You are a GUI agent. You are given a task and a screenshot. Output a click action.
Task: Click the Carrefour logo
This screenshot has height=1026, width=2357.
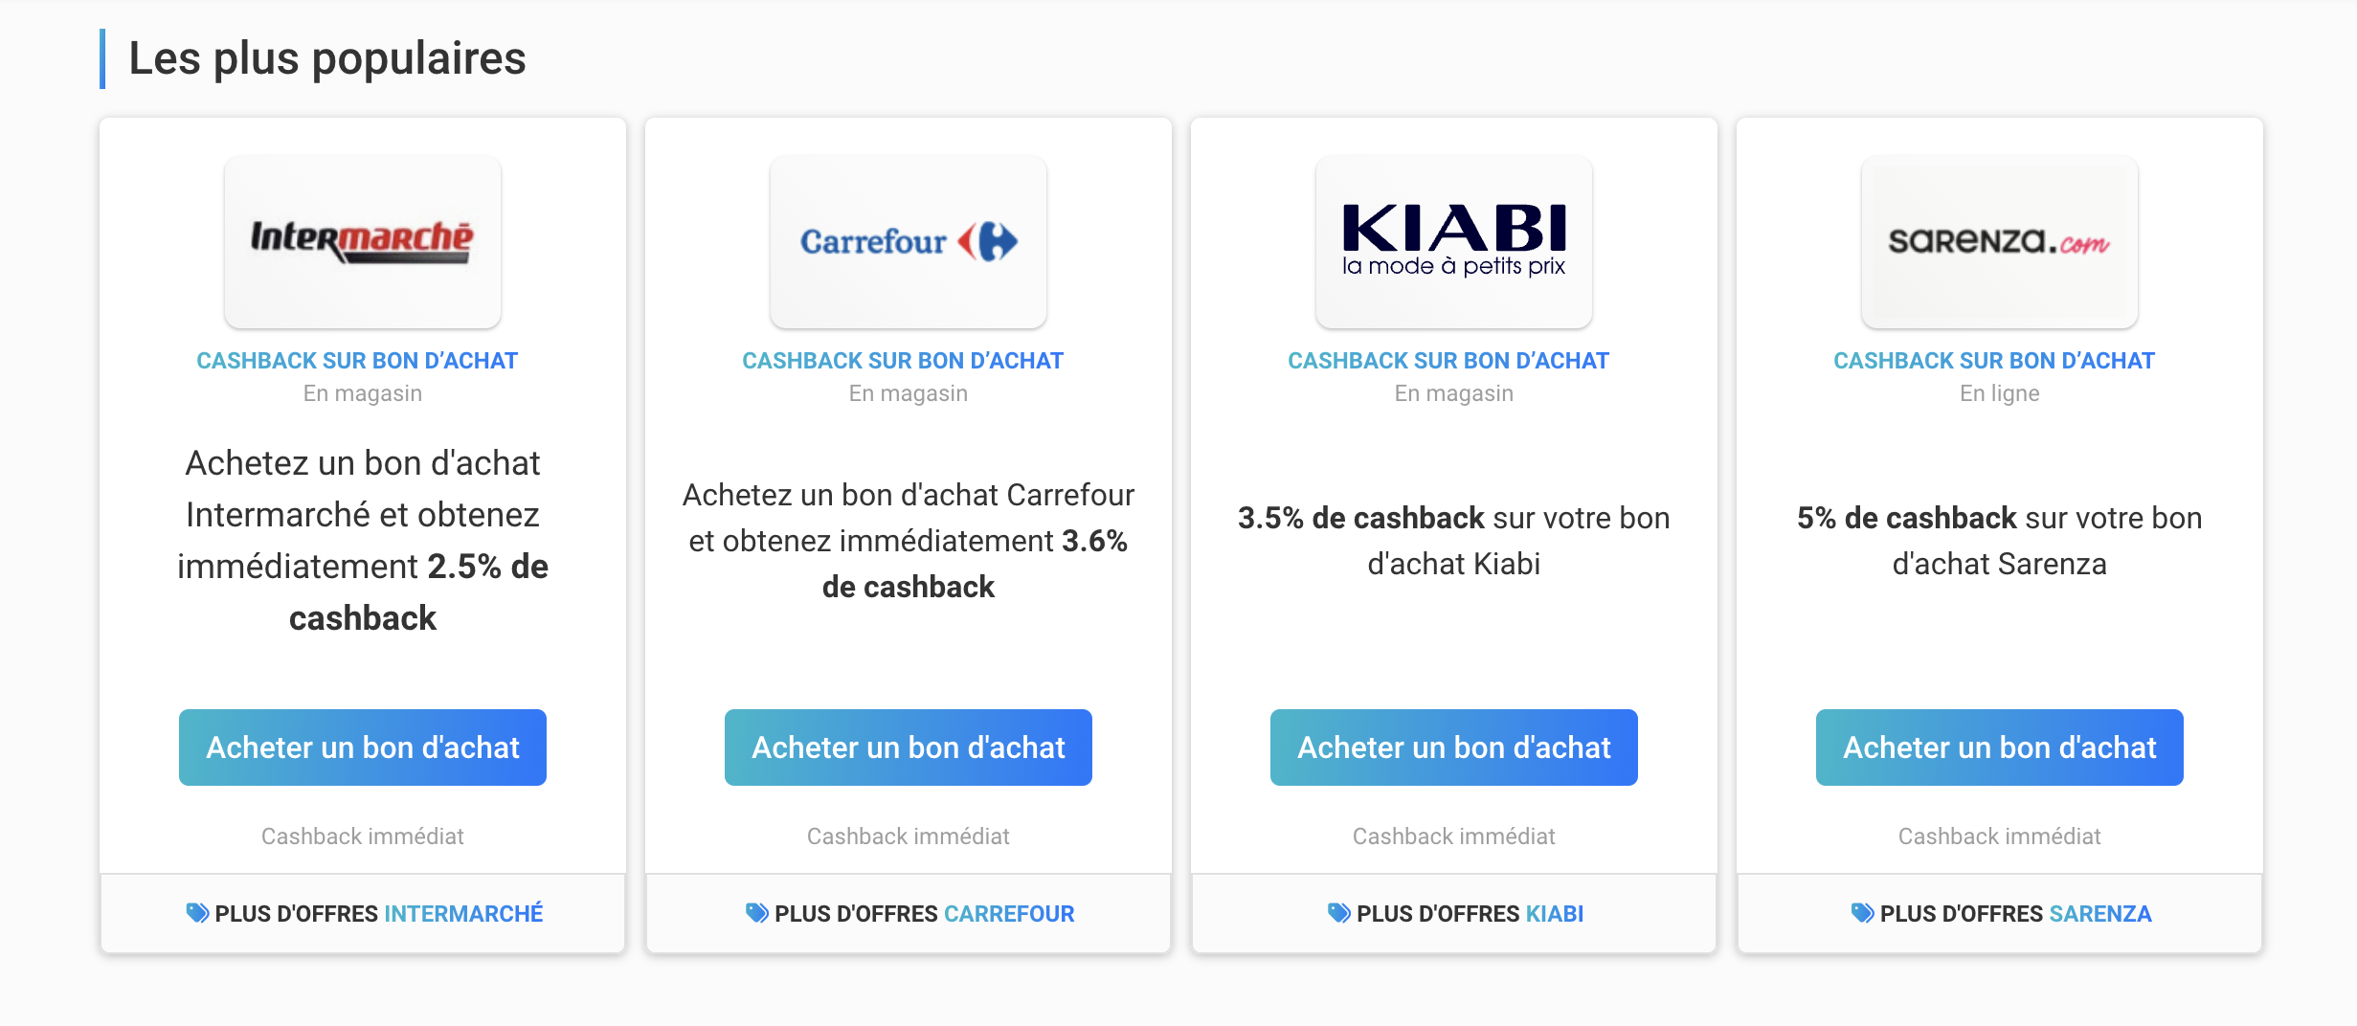908,241
